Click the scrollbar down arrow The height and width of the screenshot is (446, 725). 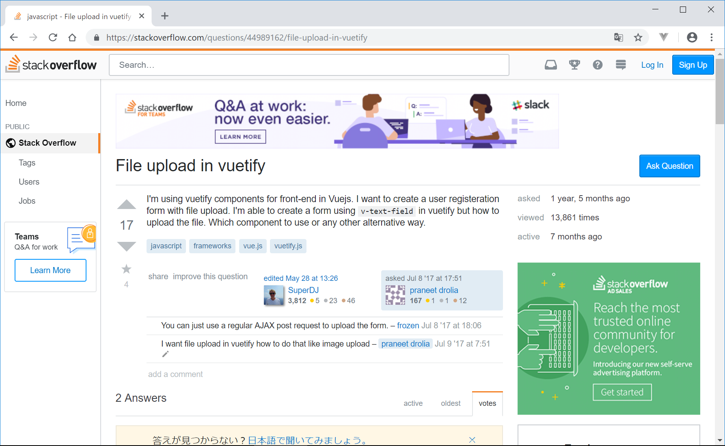click(x=720, y=440)
